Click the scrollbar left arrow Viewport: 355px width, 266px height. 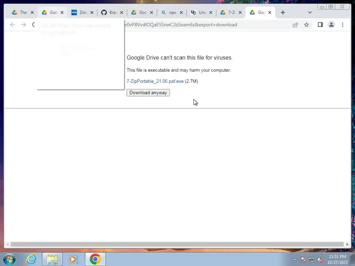coord(8,244)
